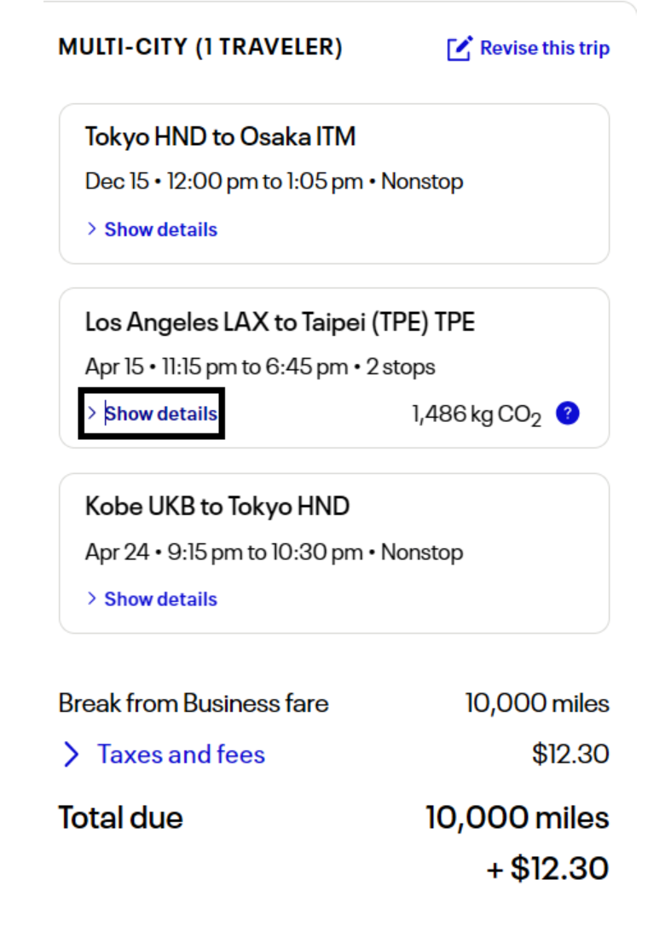Screen dimensions: 659x926
Task: Expand Show details for LAX to Taipei flight
Action: [160, 414]
